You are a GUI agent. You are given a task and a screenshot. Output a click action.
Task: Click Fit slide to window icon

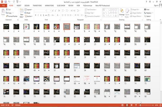(x=160, y=105)
